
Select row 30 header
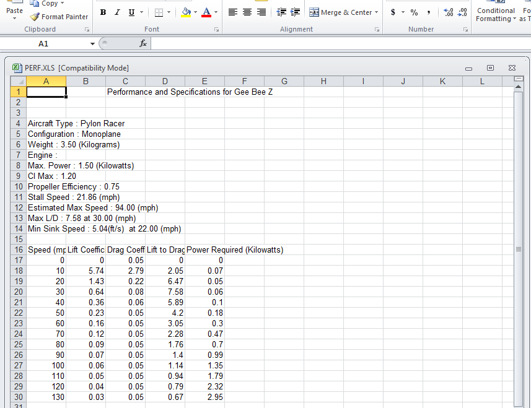pos(19,397)
